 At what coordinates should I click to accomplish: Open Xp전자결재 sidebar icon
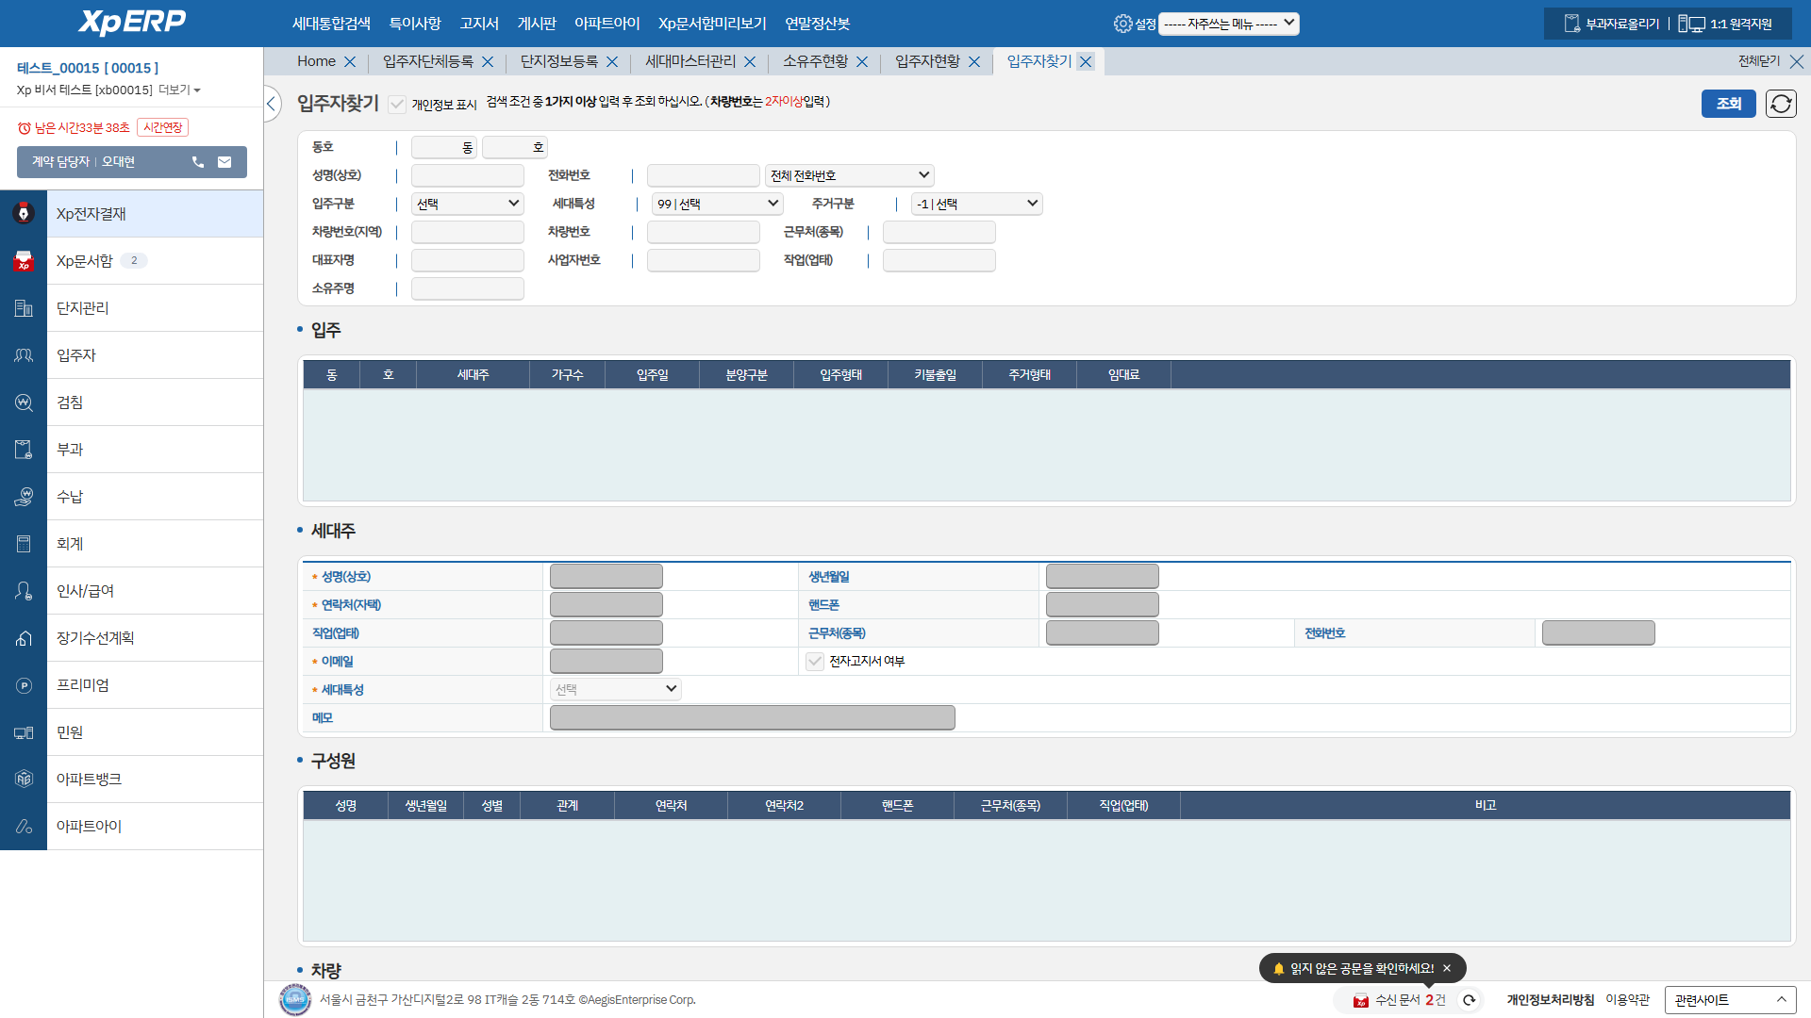(24, 214)
